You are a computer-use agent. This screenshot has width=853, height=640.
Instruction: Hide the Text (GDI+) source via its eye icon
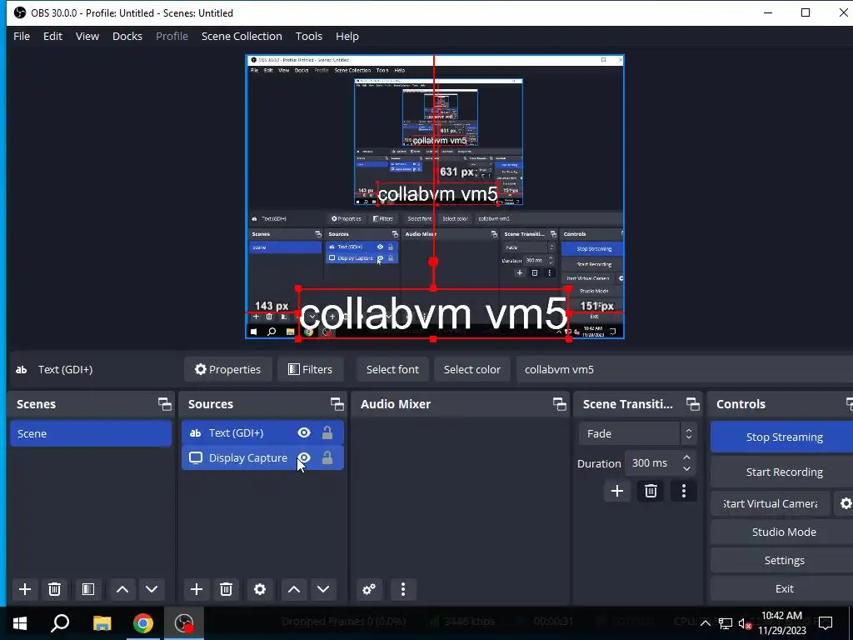pos(304,432)
